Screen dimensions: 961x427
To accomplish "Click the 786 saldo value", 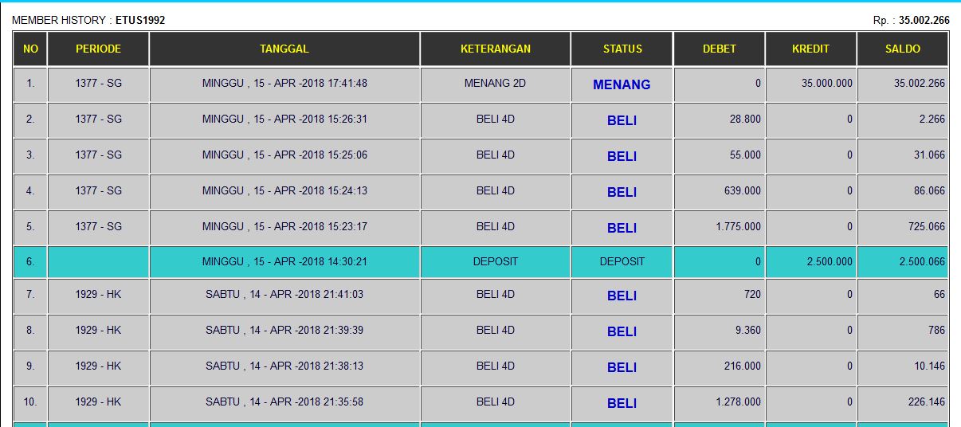I will coord(936,331).
